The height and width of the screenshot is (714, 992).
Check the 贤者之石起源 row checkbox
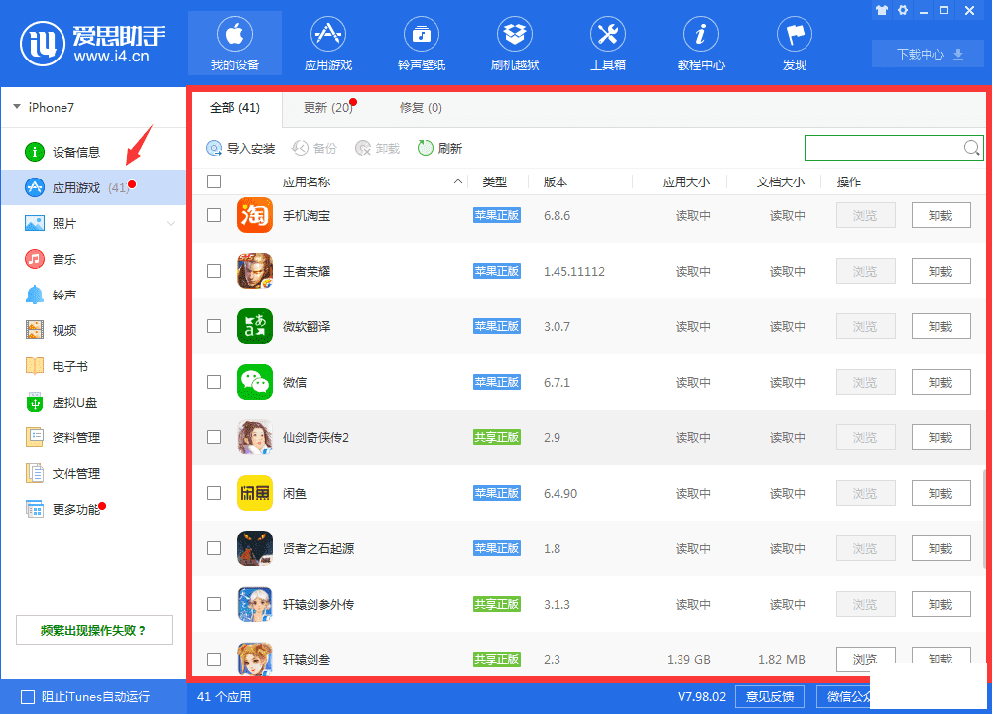[214, 548]
